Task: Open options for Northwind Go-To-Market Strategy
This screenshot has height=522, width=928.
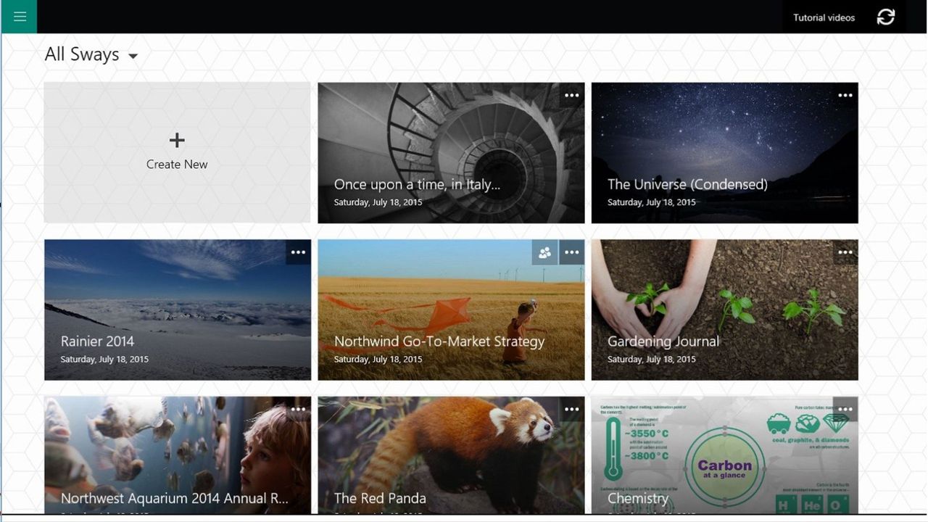Action: click(x=572, y=252)
